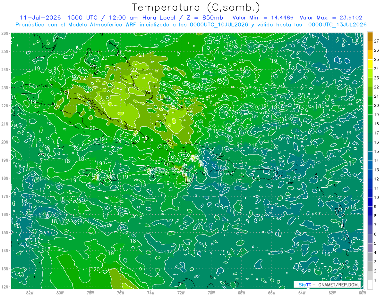The height and width of the screenshot is (297, 385).
Task: Pick the legend color band between 19 and 20
Action: point(370,110)
